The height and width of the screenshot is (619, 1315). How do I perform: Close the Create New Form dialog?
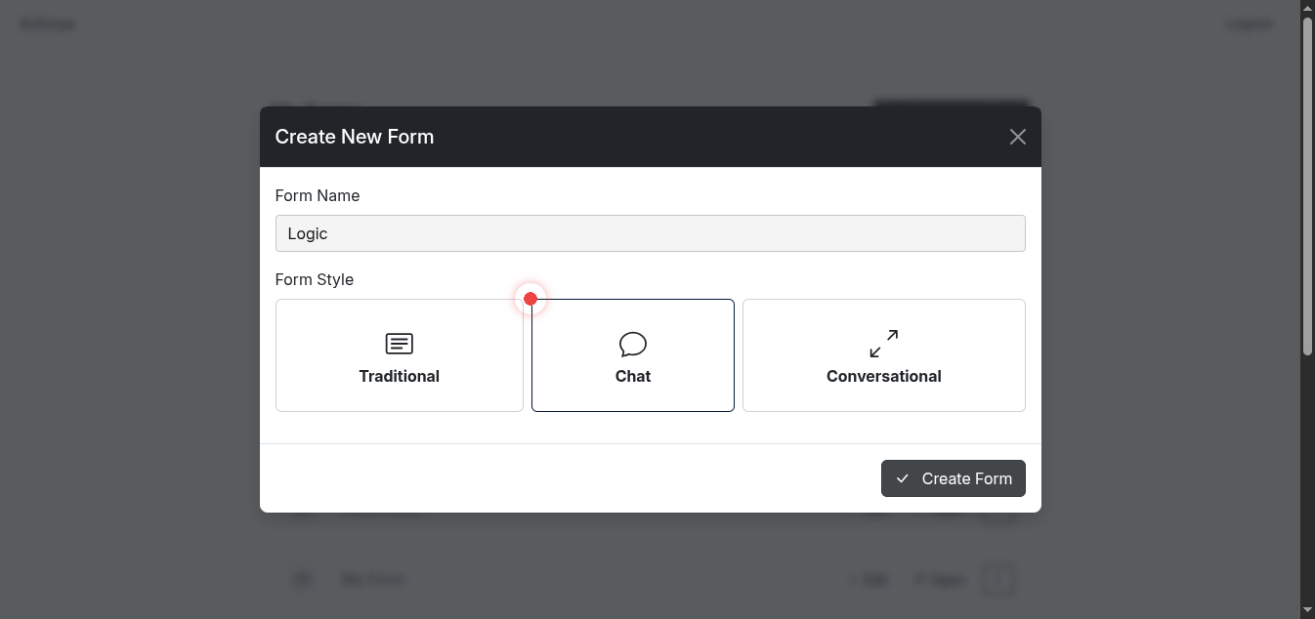[1017, 137]
